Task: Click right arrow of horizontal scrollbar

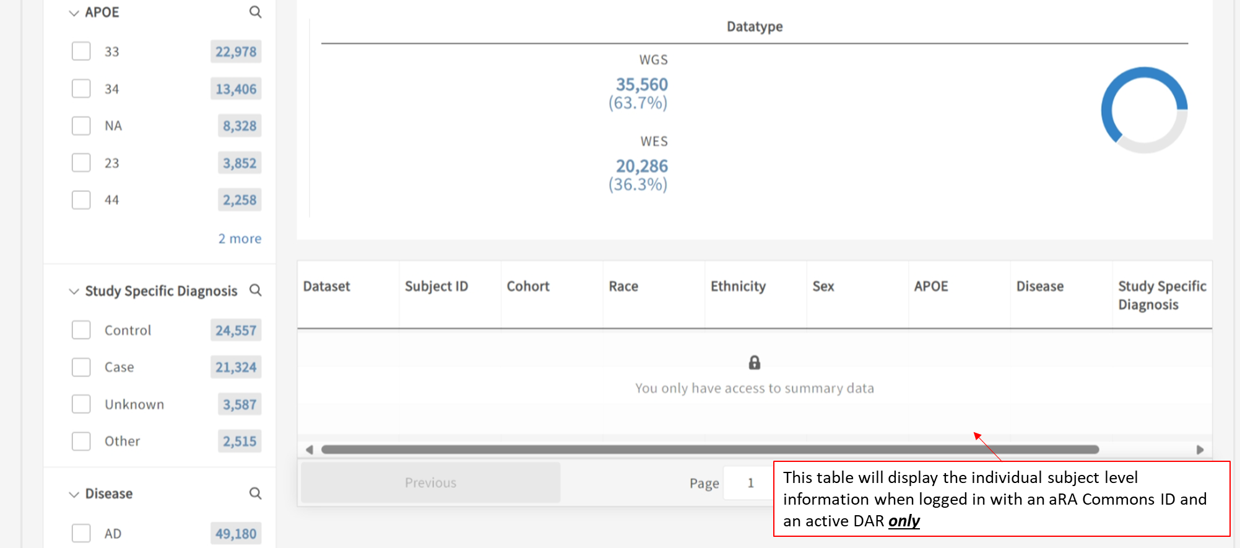Action: click(x=1200, y=450)
